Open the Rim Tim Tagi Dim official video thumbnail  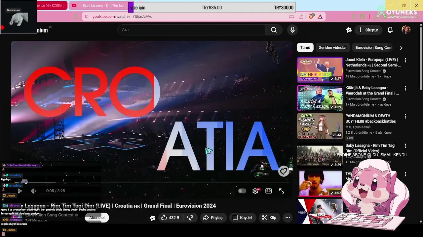[x=320, y=155]
